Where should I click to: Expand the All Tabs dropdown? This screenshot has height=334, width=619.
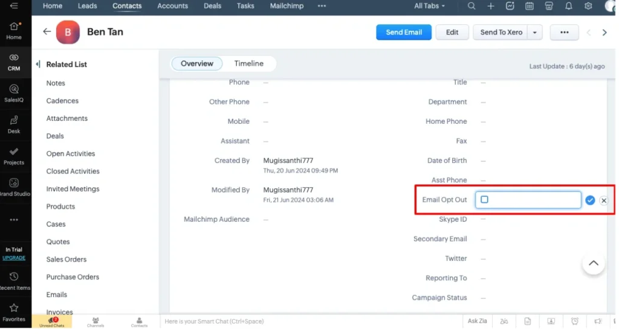point(429,6)
